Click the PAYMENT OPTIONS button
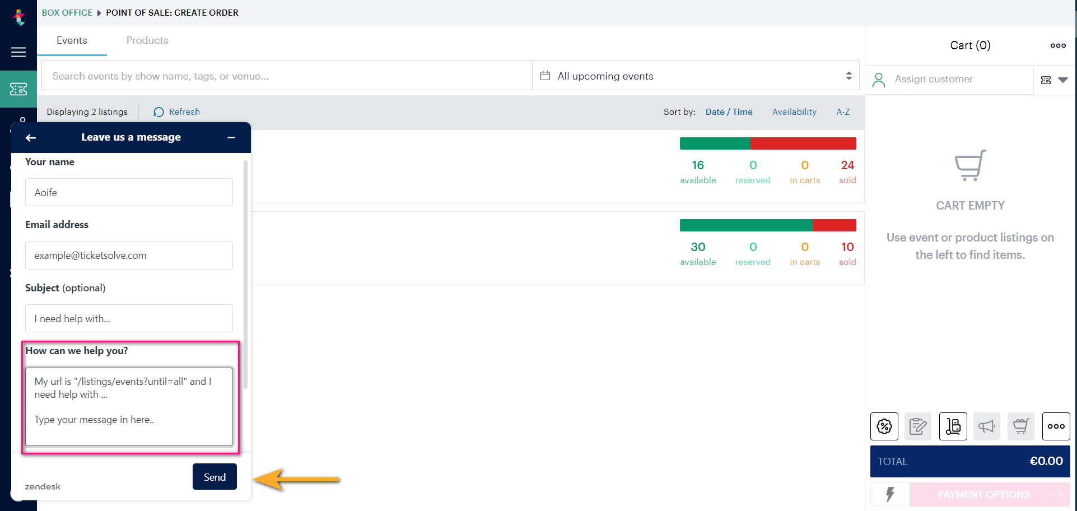Viewport: 1077px width, 511px height. click(990, 494)
